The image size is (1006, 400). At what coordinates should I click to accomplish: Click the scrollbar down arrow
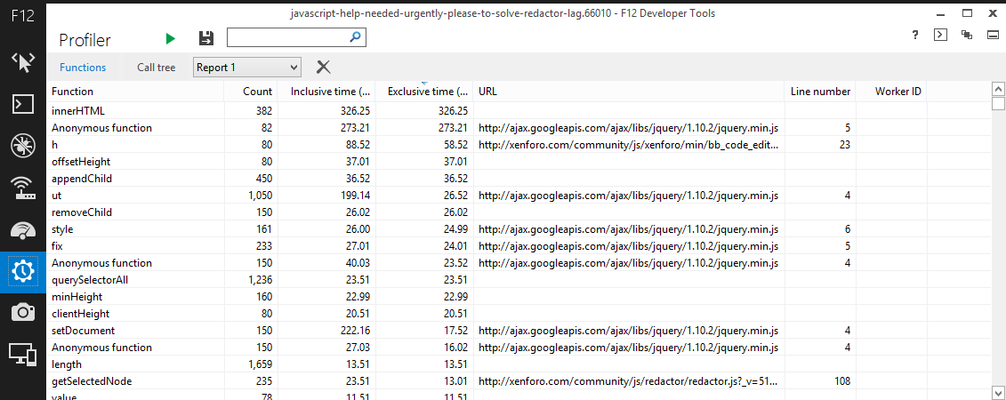[998, 391]
